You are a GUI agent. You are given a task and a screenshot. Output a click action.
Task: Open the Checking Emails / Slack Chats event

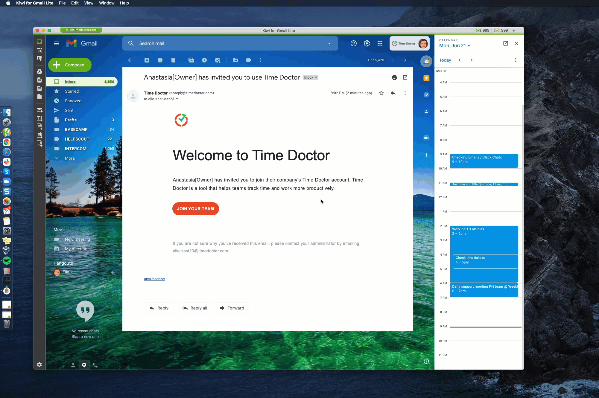[484, 161]
